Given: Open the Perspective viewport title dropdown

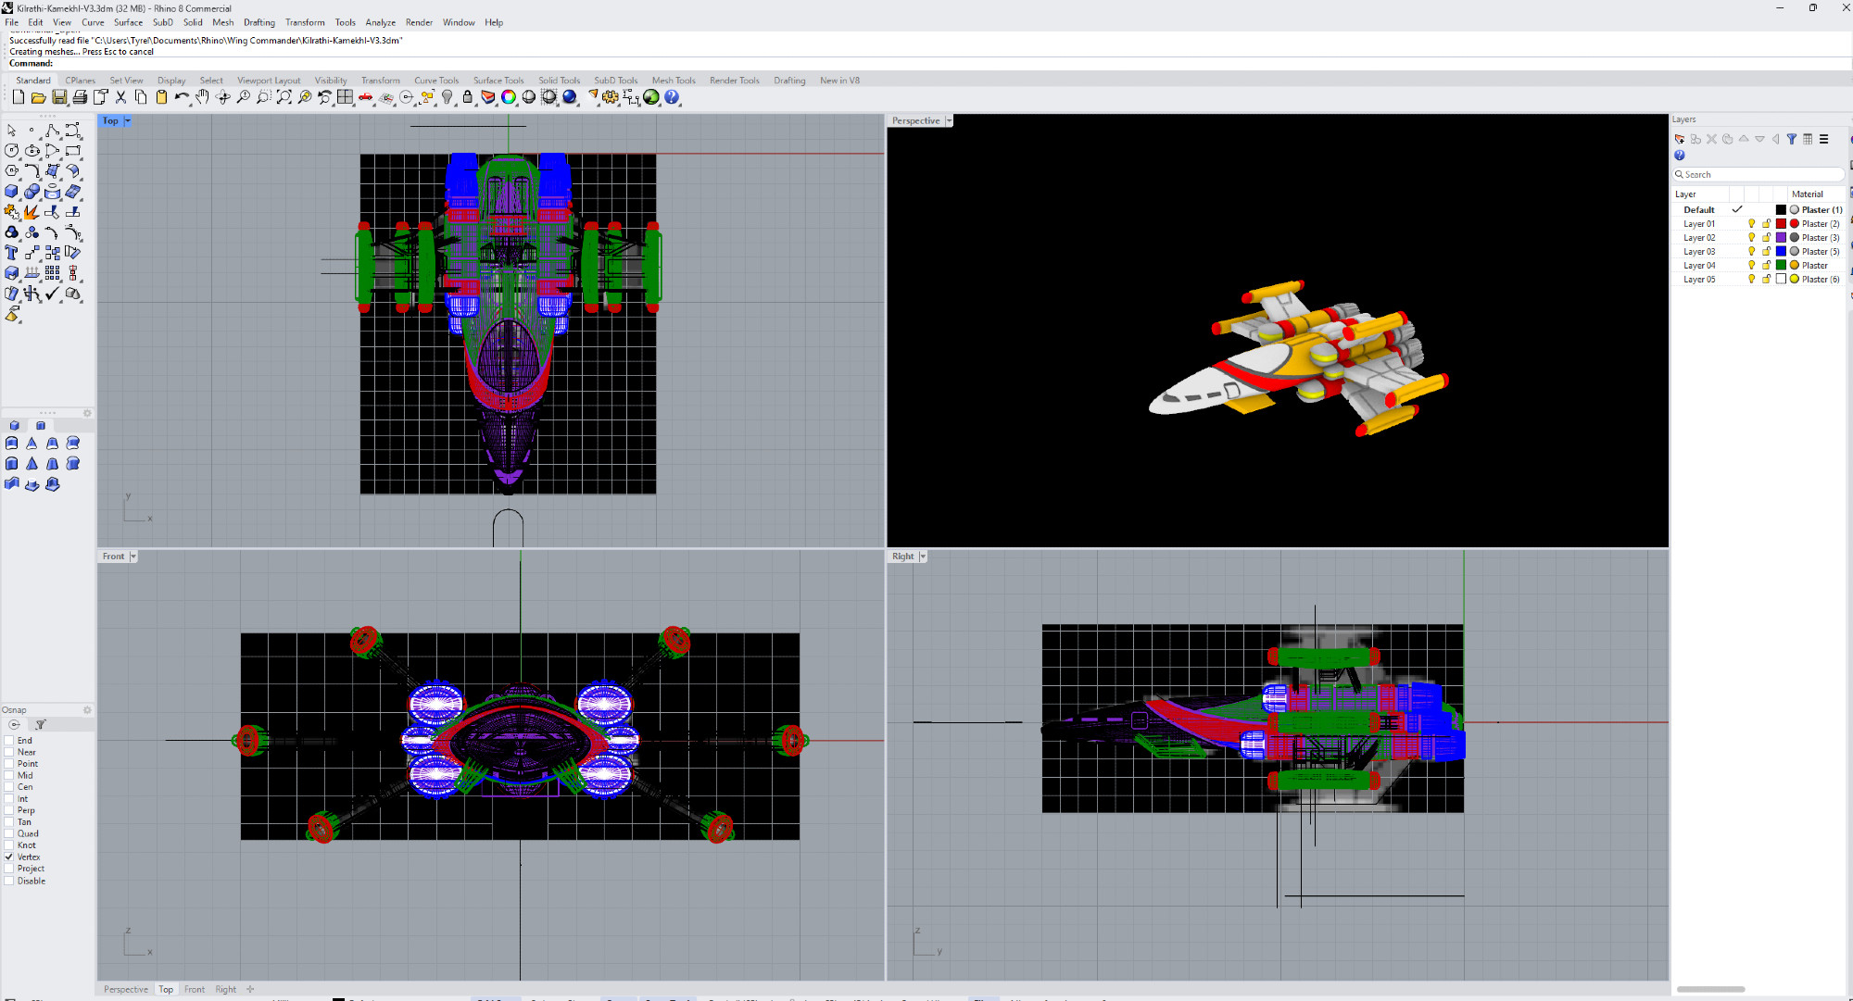Looking at the screenshot, I should (x=949, y=121).
